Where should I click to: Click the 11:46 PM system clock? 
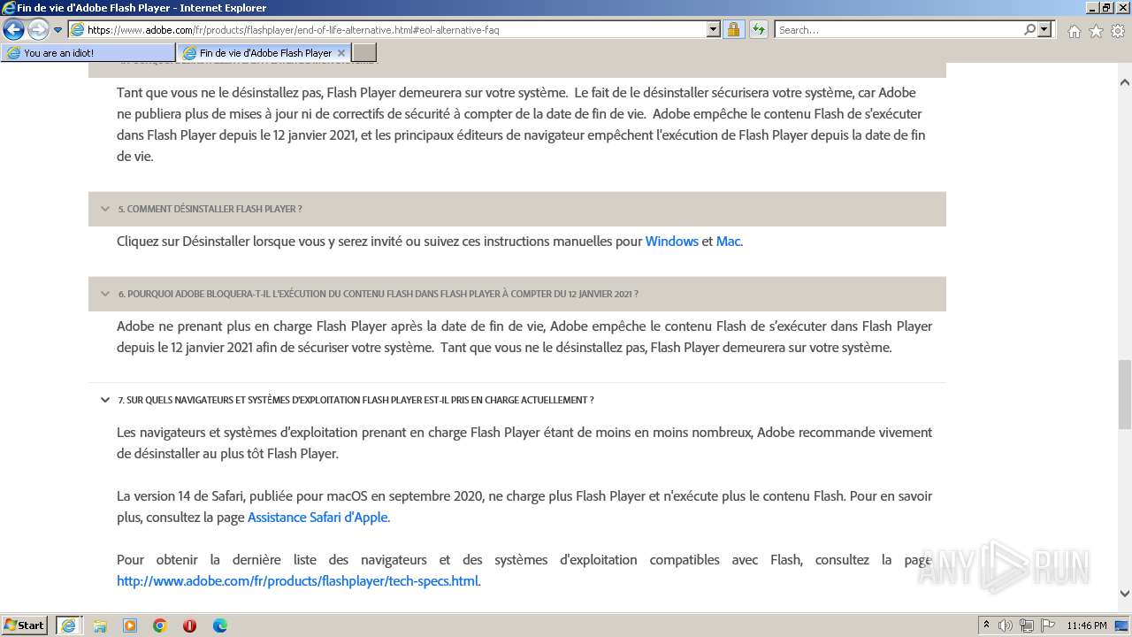point(1086,625)
